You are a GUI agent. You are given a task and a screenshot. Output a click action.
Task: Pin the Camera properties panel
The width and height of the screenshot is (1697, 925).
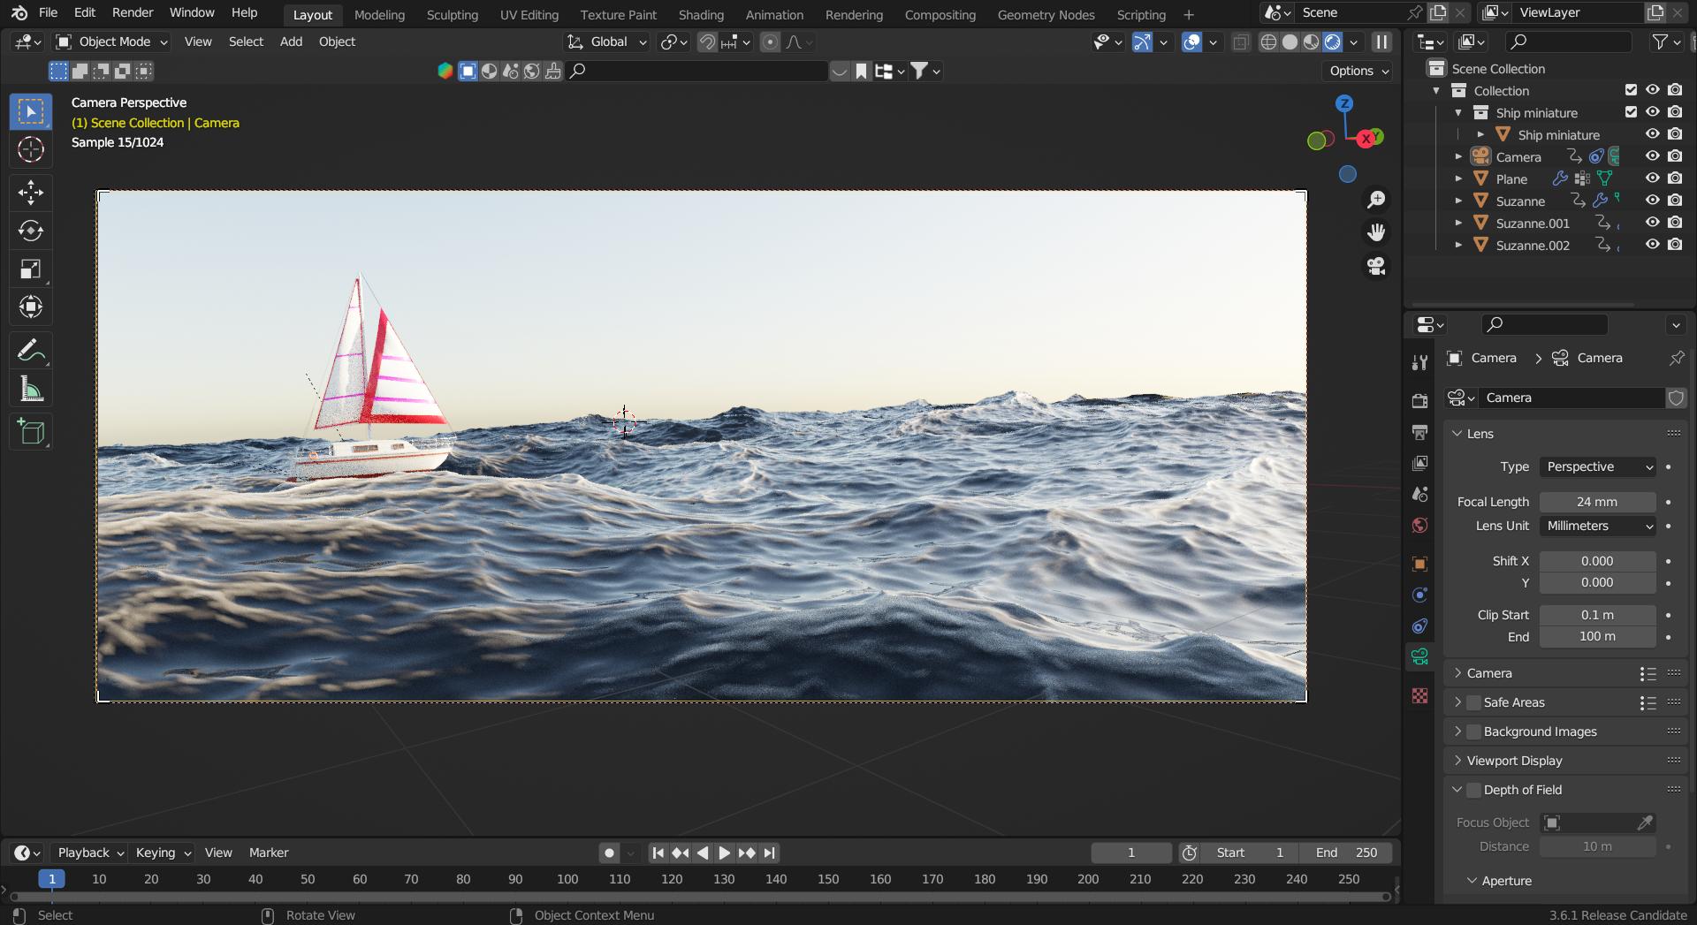[x=1677, y=358]
